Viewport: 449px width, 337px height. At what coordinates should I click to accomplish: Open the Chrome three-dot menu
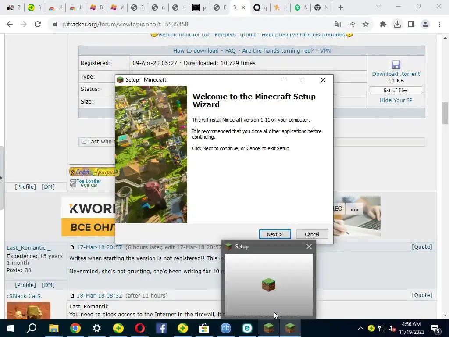[439, 25]
